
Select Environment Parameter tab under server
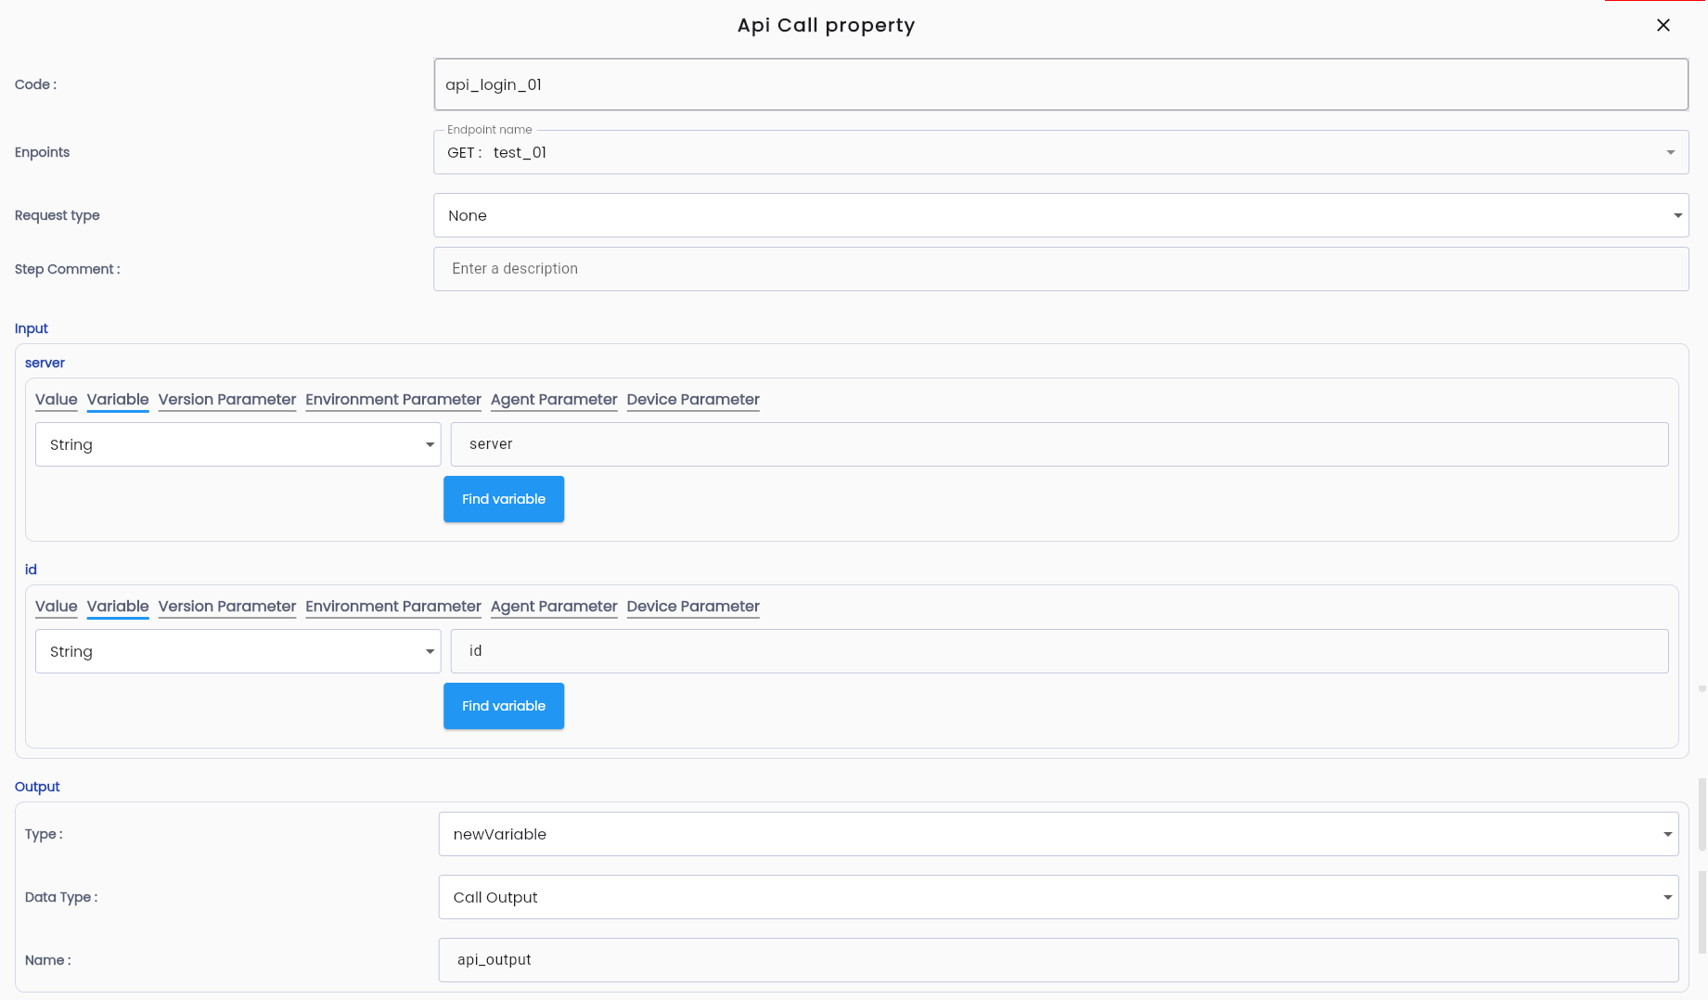[x=393, y=400]
